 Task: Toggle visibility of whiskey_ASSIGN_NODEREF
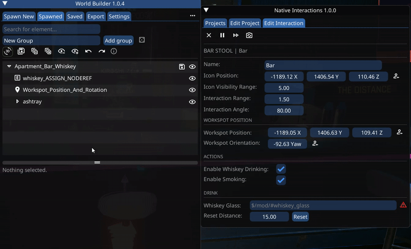click(192, 79)
